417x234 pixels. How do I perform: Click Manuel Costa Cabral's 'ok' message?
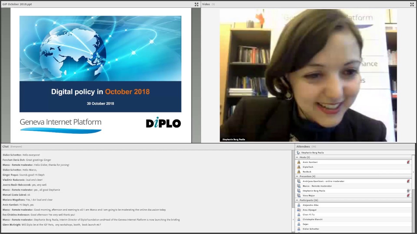click(16, 195)
